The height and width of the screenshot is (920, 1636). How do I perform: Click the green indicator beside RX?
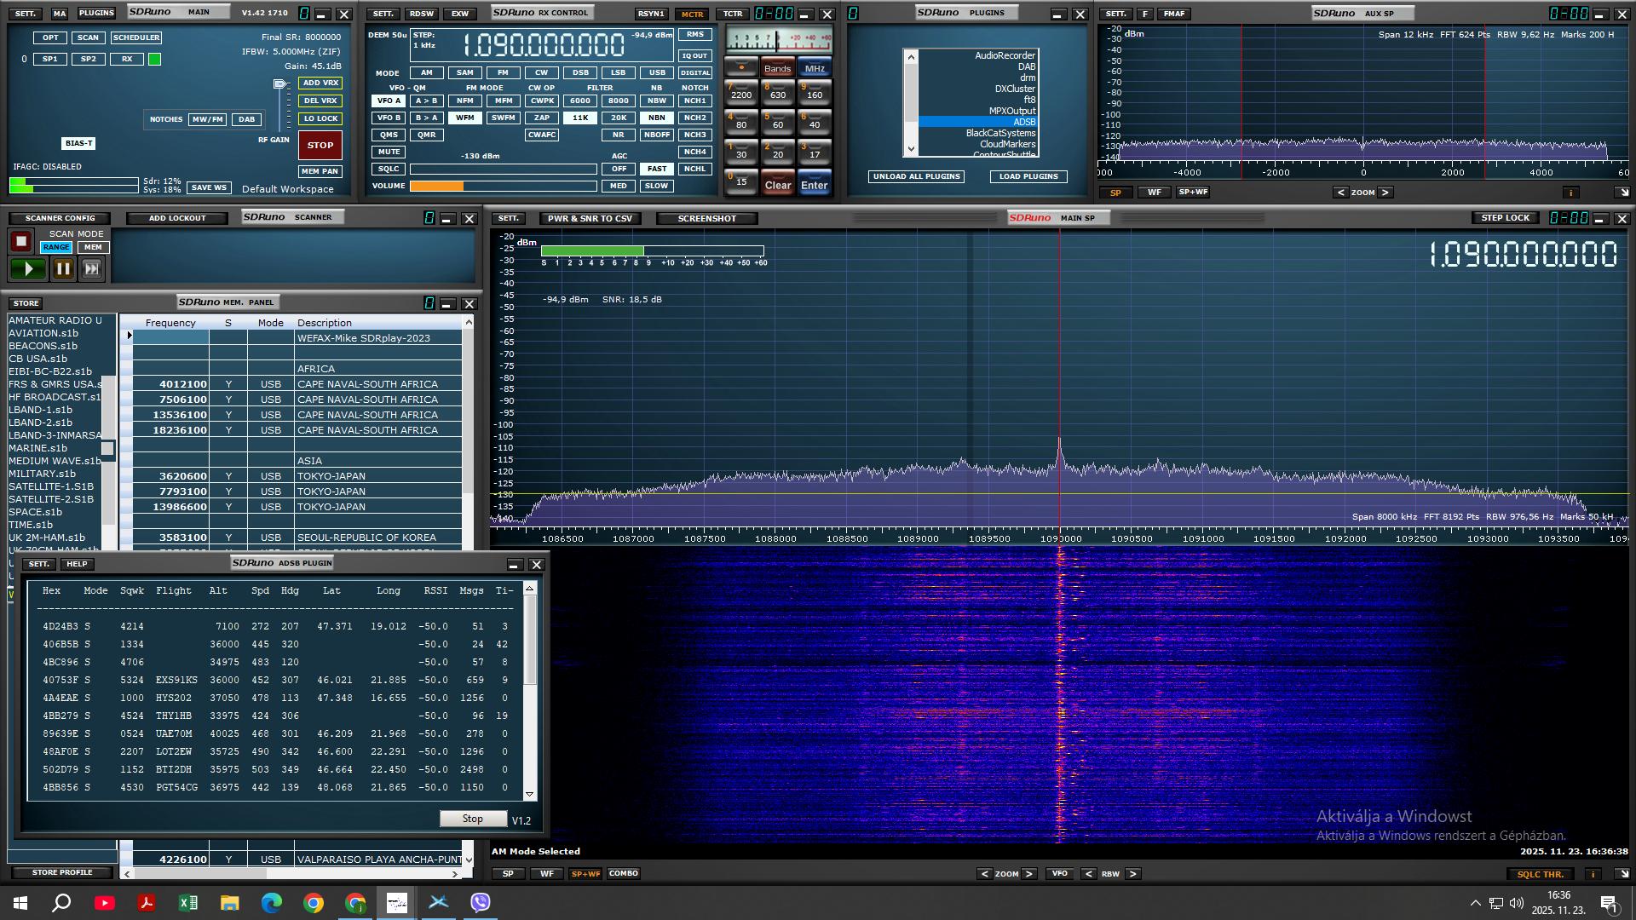click(154, 60)
